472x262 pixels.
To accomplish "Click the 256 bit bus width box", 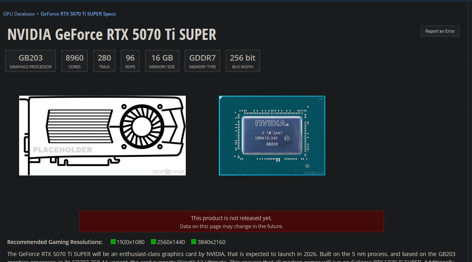I will [243, 61].
